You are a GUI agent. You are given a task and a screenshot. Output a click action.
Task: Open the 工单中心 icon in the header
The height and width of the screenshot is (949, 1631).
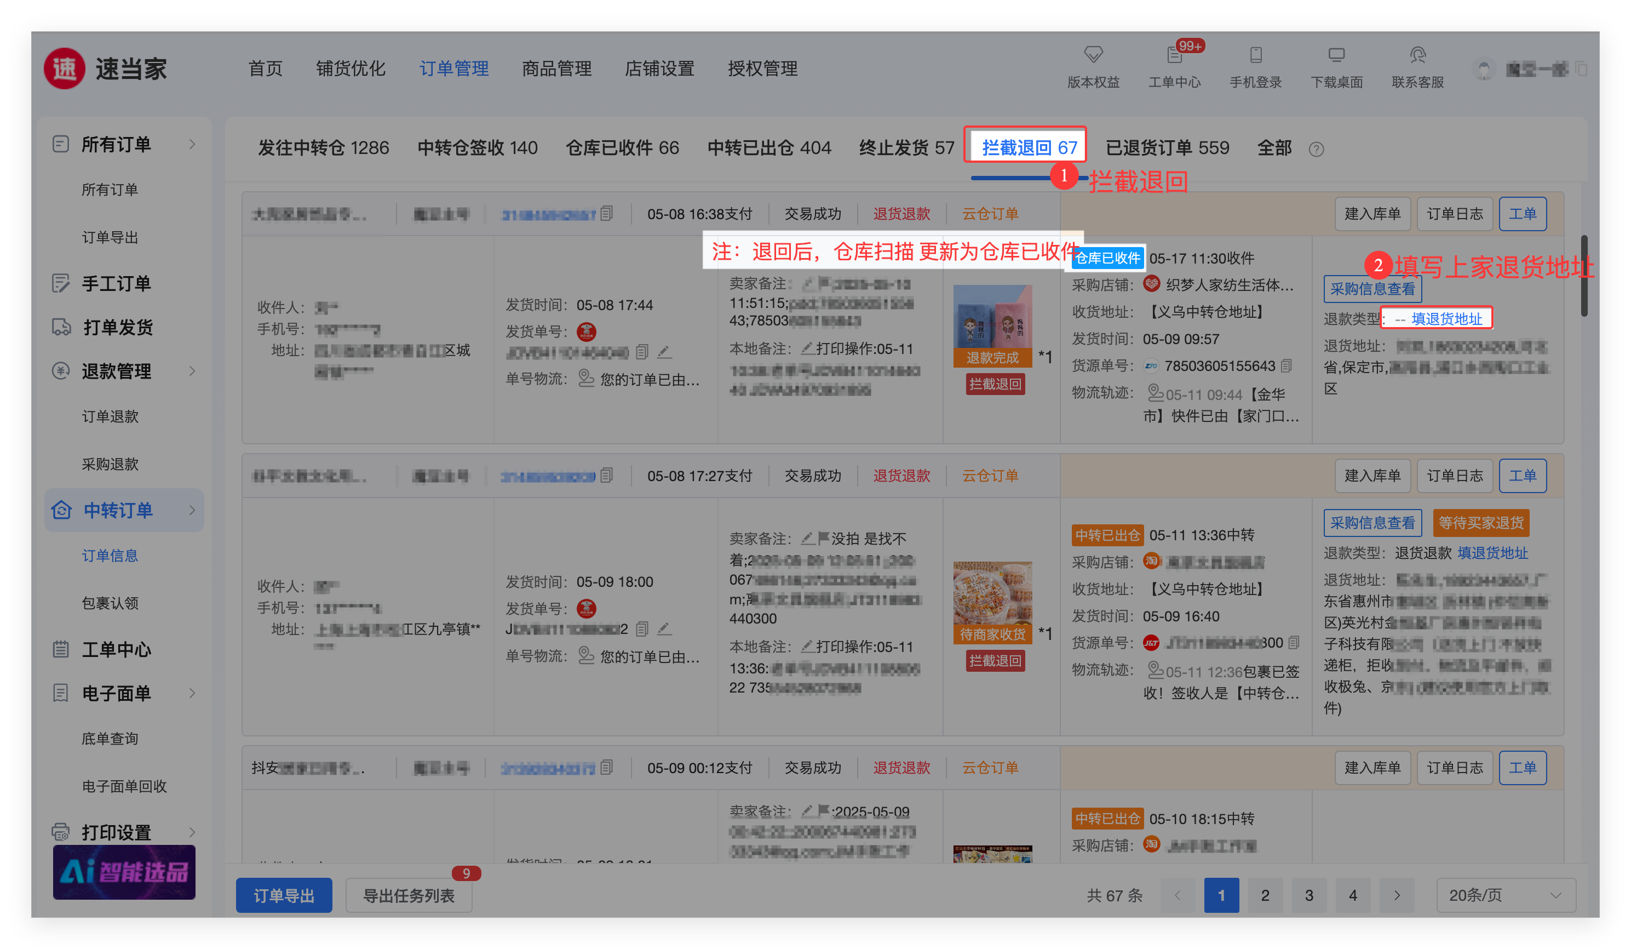click(x=1174, y=56)
